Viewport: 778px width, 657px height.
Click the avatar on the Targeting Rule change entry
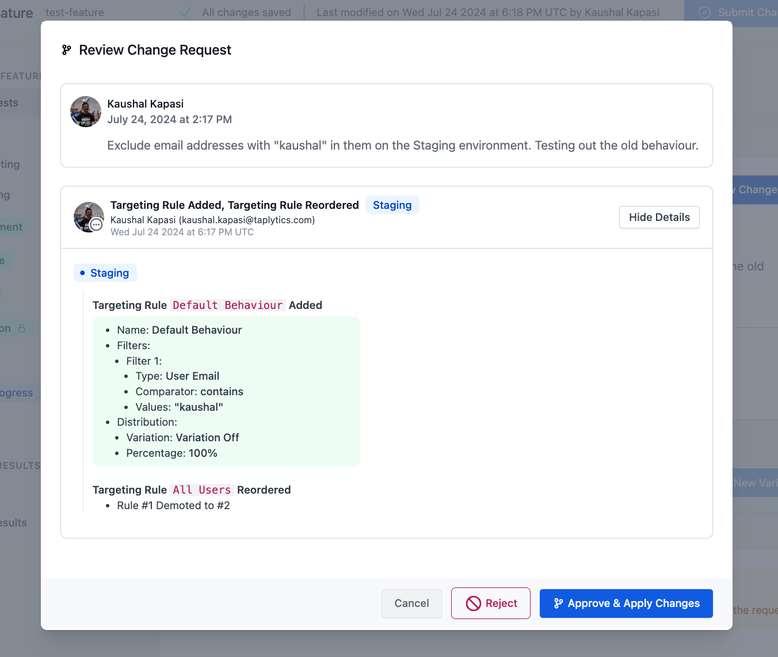89,217
